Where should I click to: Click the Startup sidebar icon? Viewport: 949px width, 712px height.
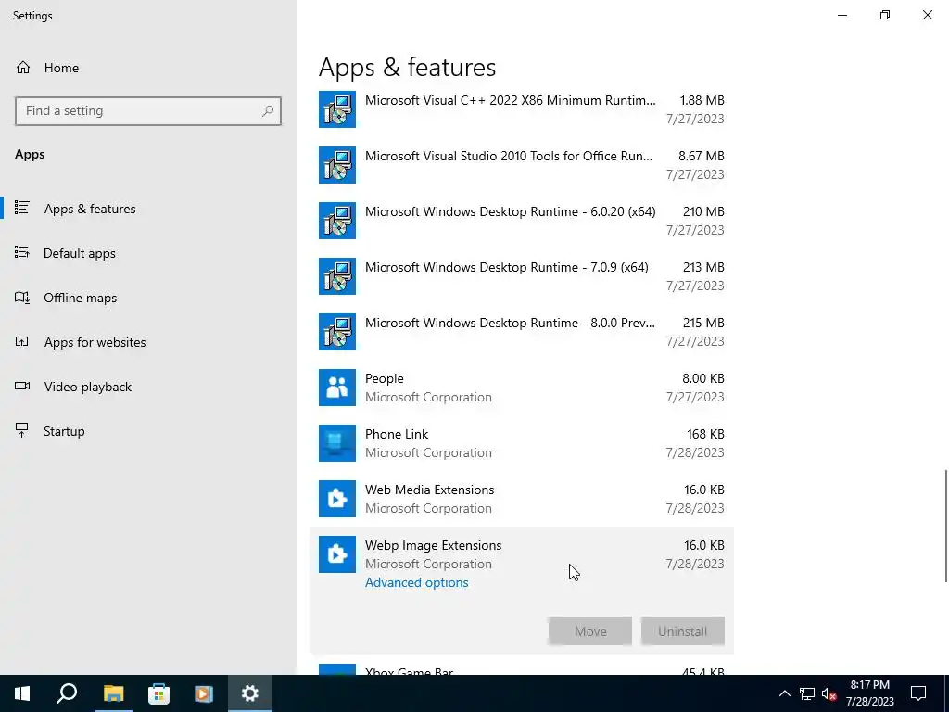[22, 430]
